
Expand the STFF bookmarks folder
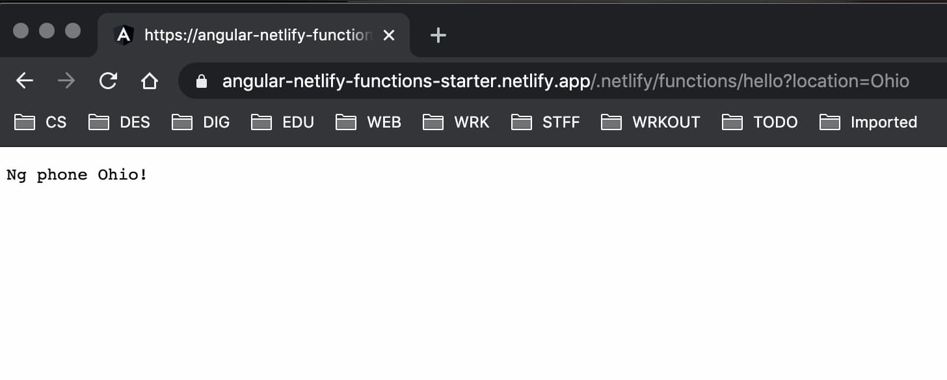(x=545, y=122)
